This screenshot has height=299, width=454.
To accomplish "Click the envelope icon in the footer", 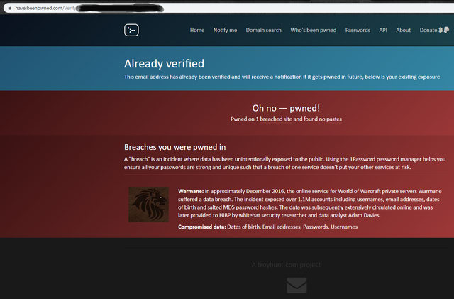I will (297, 286).
